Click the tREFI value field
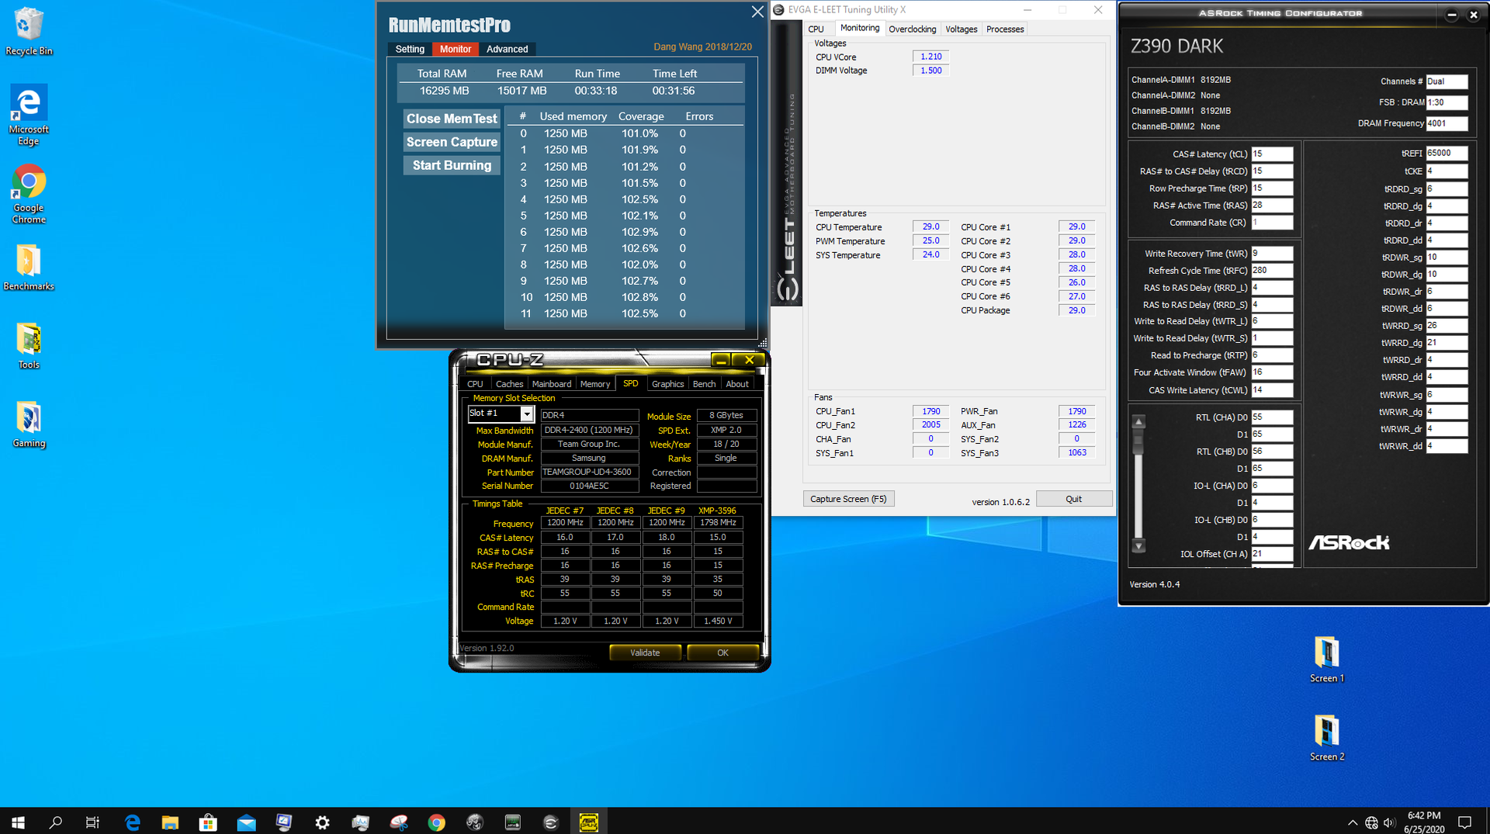1490x834 pixels. pos(1447,154)
